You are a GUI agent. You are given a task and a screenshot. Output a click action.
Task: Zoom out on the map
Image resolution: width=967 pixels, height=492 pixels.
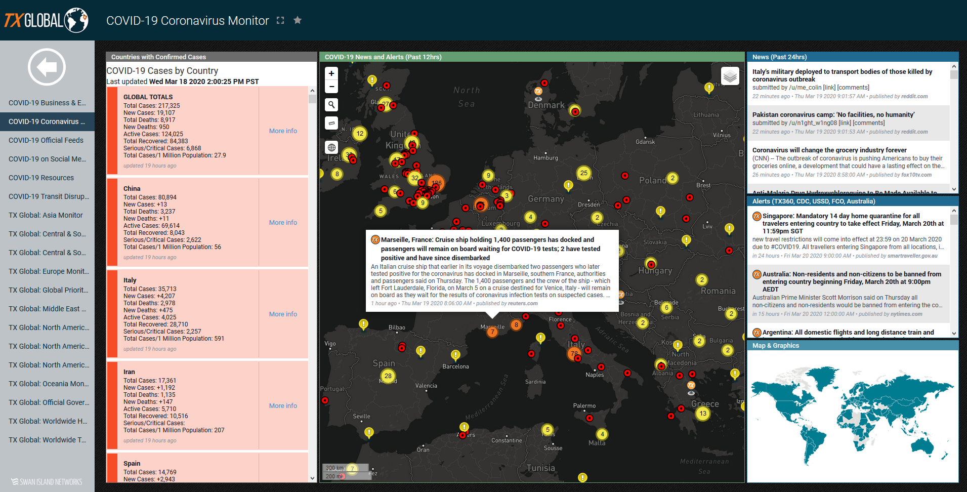[x=331, y=87]
